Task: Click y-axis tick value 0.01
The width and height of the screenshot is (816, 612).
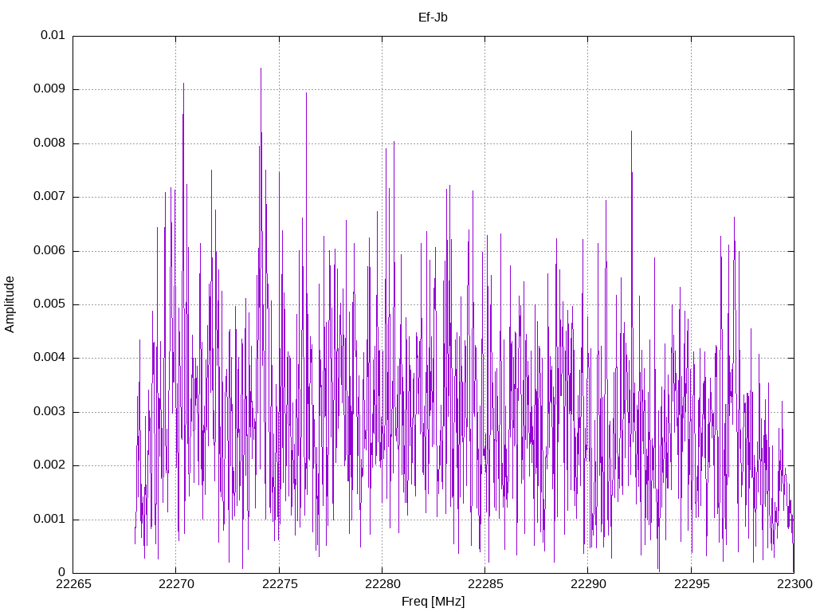Action: coord(53,35)
